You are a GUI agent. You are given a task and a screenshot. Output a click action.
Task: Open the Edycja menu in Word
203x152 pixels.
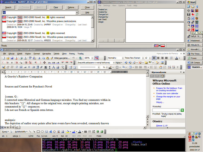point(11,54)
